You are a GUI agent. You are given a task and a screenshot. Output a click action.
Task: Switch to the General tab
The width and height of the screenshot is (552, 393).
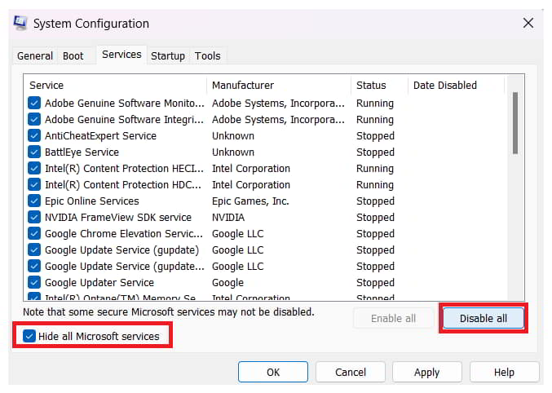(x=35, y=56)
